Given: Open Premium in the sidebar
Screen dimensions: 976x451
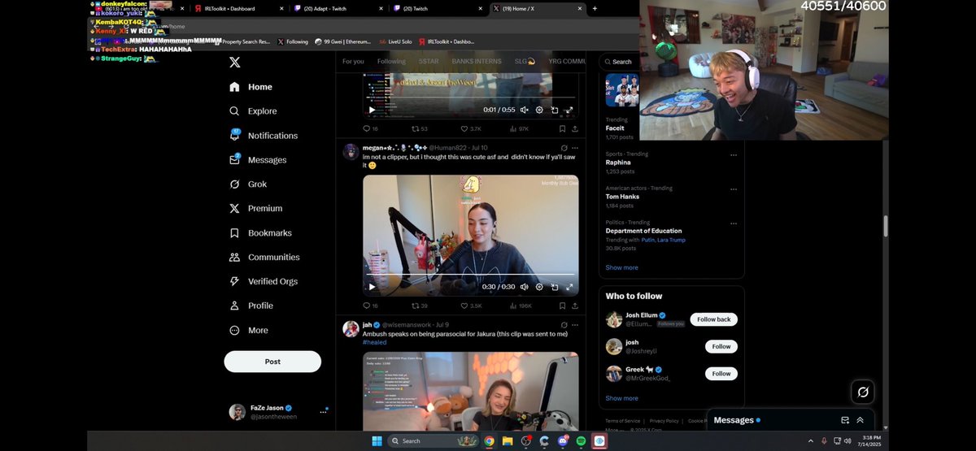Looking at the screenshot, I should (x=255, y=209).
